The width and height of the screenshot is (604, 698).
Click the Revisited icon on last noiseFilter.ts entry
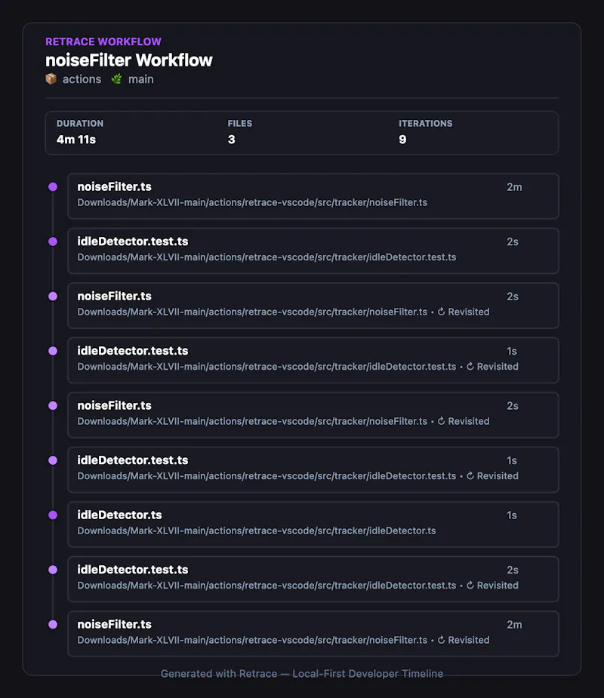441,640
